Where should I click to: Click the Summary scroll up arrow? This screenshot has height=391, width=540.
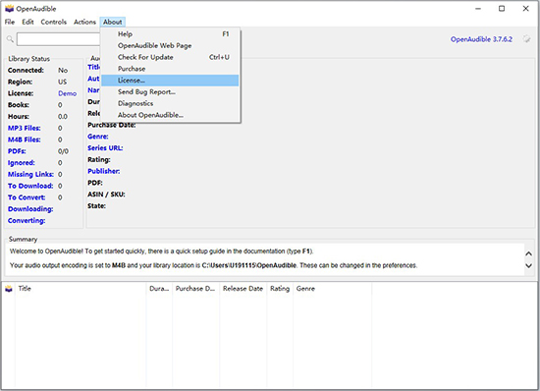(528, 253)
